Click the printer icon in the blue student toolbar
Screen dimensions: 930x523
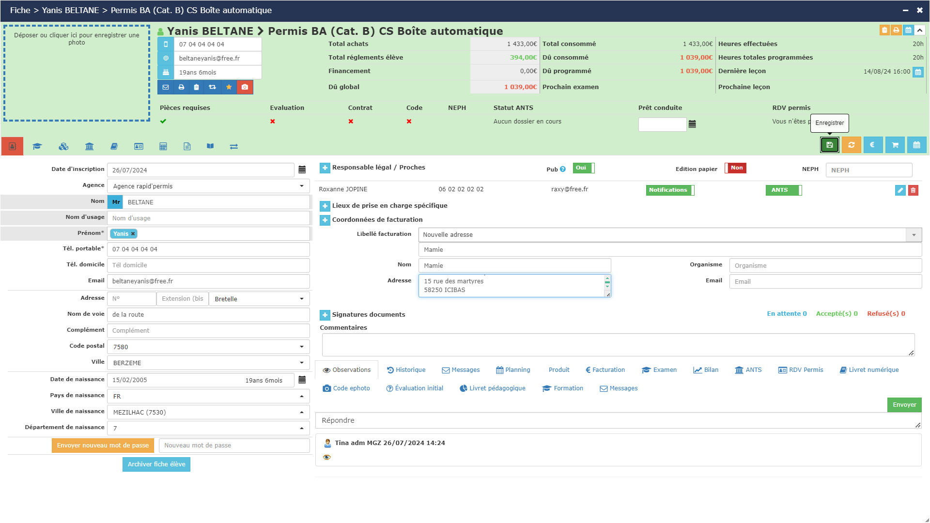coord(181,87)
